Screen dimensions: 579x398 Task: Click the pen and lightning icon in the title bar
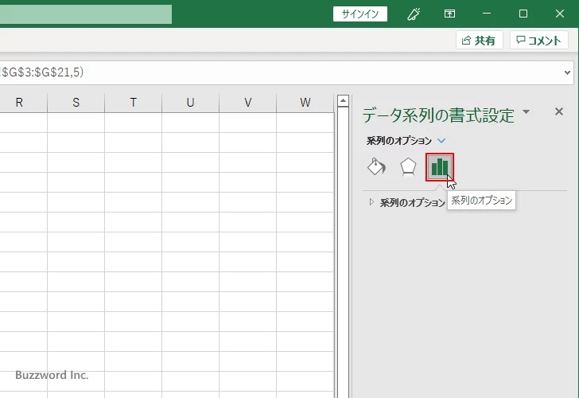[x=414, y=14]
